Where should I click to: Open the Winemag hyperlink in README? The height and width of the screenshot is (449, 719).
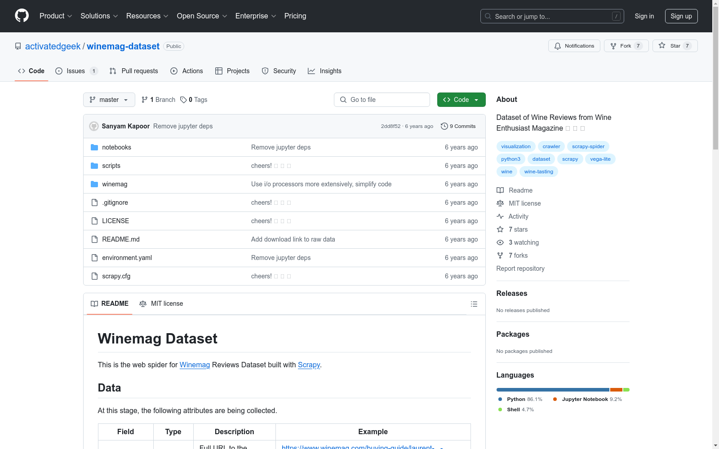coord(195,365)
